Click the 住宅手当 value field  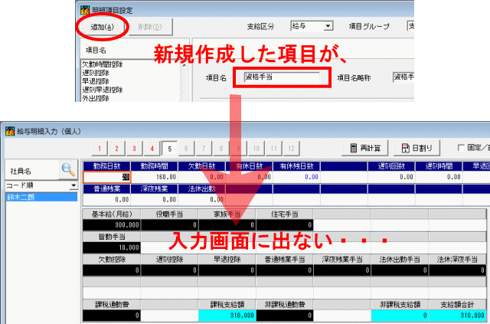point(284,225)
